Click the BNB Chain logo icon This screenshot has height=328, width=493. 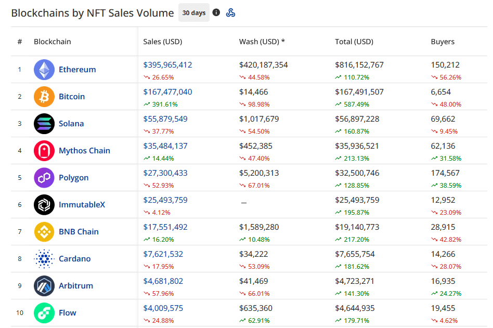click(x=44, y=231)
